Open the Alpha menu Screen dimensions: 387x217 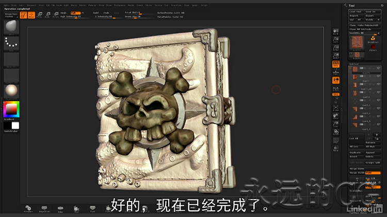click(6, 5)
